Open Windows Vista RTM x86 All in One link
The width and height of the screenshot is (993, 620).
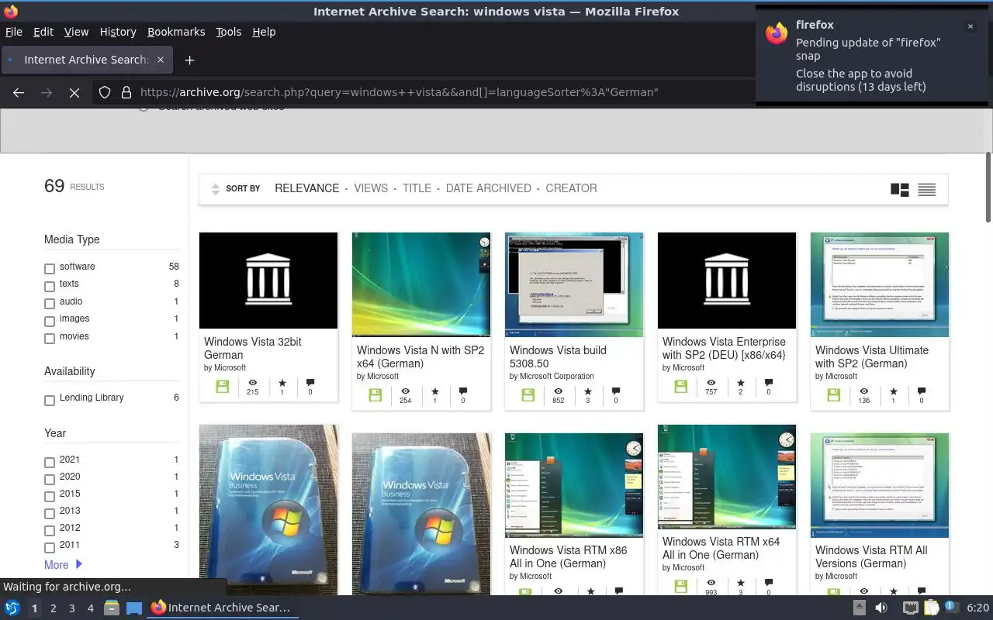tap(568, 556)
